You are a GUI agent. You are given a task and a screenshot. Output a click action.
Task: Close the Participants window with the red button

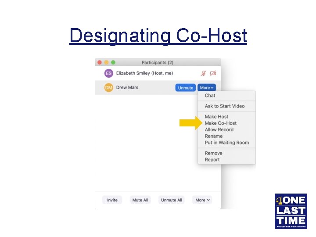click(x=100, y=62)
